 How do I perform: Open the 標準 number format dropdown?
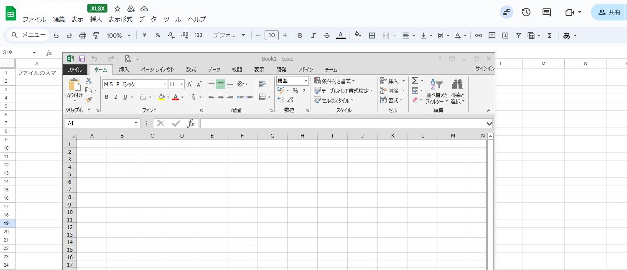[x=306, y=81]
